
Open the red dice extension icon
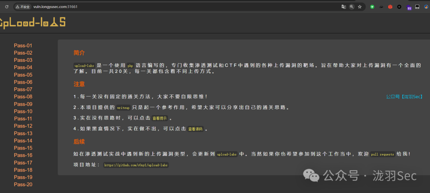click(x=390, y=7)
